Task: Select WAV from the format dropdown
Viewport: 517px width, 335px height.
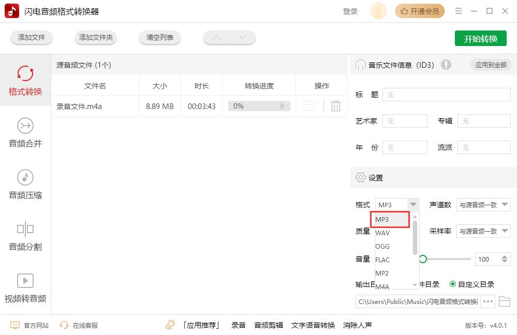Action: [383, 233]
